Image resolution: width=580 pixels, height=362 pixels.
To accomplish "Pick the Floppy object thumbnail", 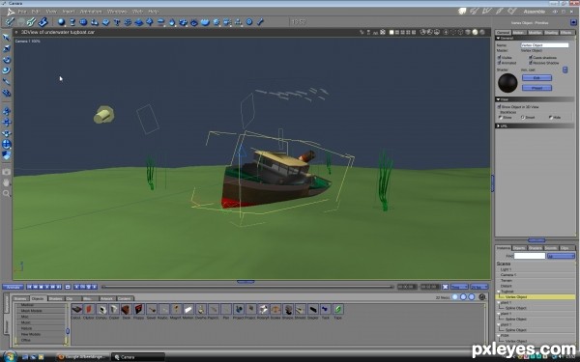I will point(138,309).
